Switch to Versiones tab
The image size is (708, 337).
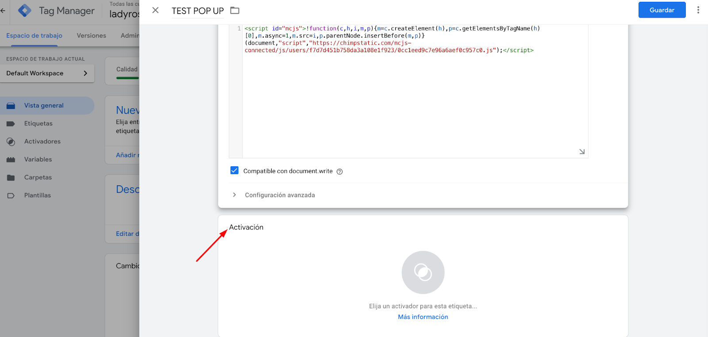click(91, 35)
